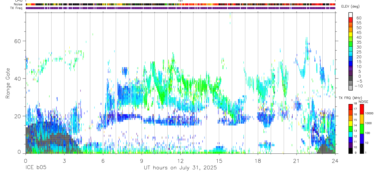
Task: Select the red segment of the NOISE colorbar
Action: 362,109
